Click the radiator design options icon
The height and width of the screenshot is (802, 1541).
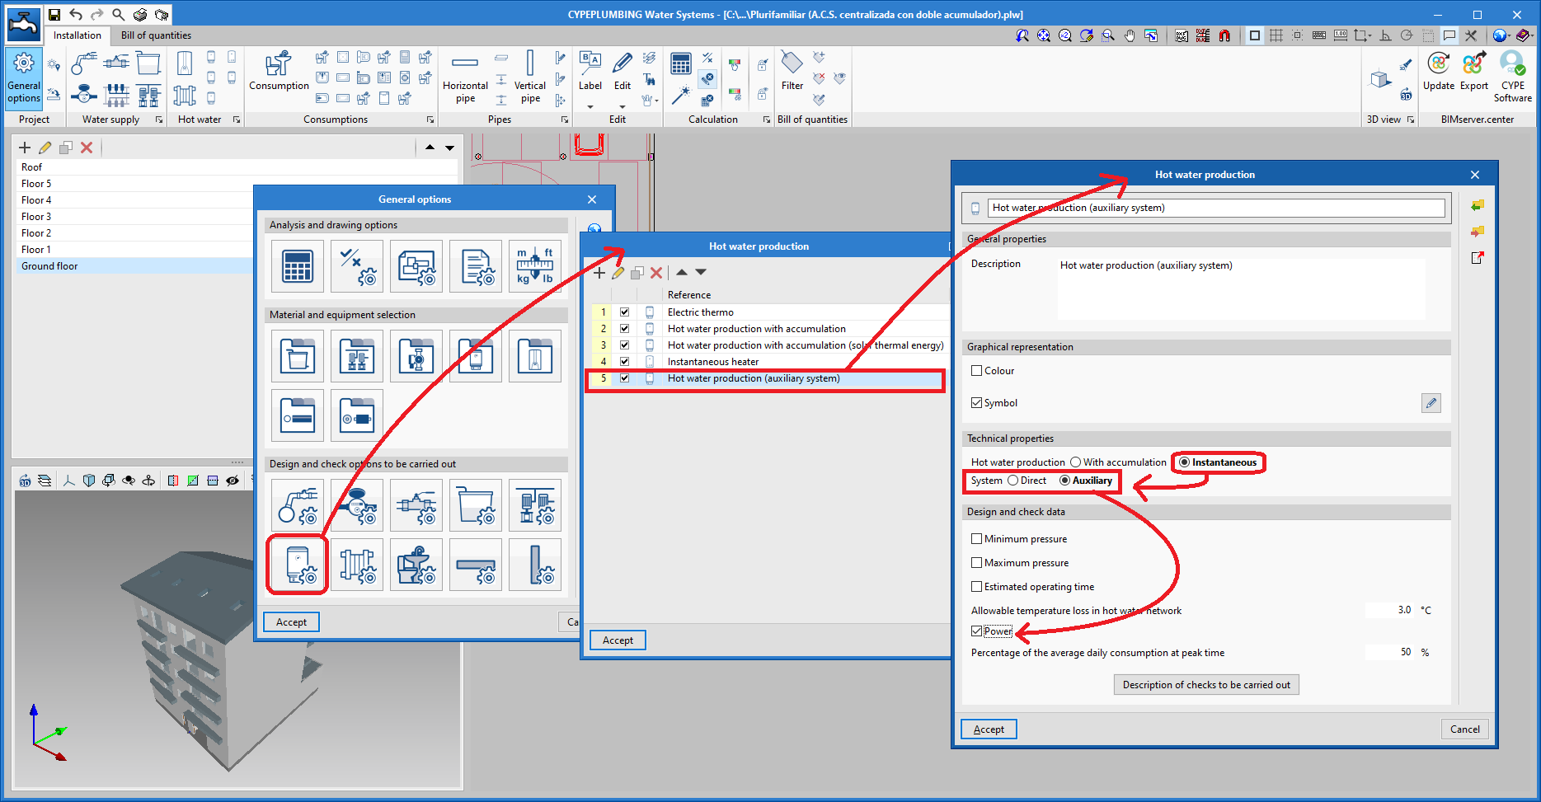[357, 565]
